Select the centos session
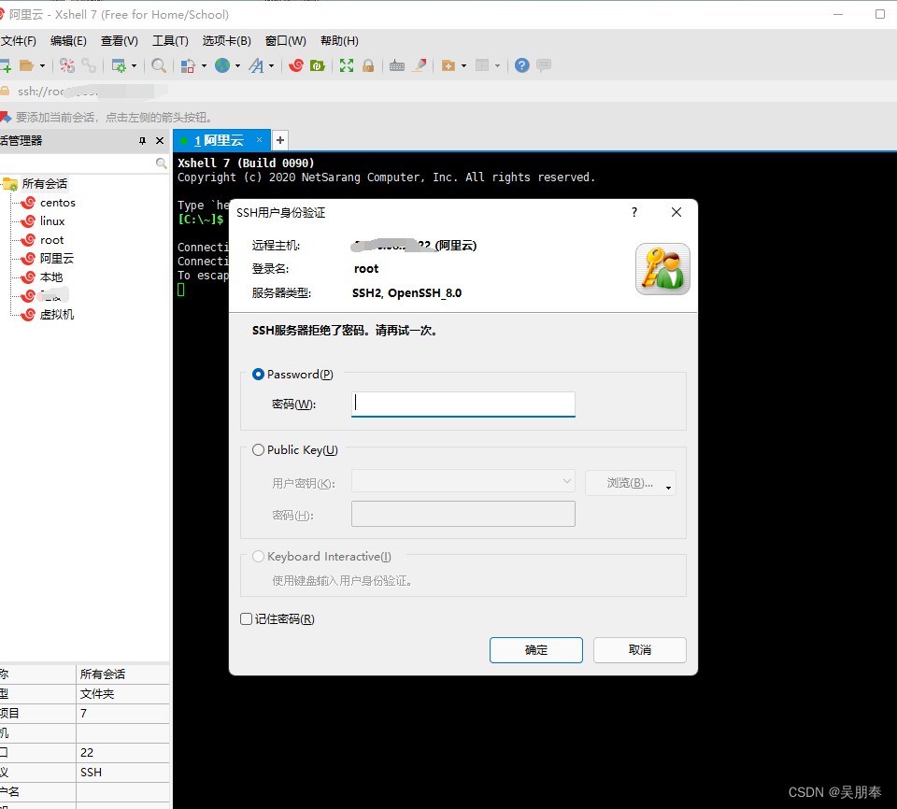 pos(57,203)
